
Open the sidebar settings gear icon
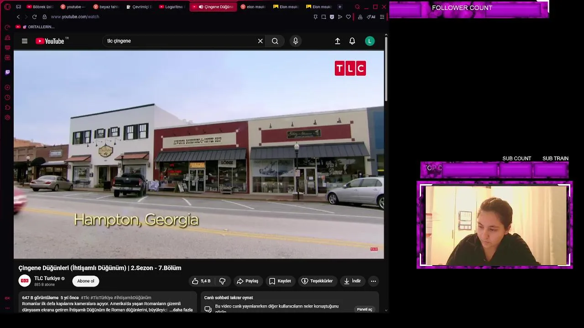click(7, 118)
